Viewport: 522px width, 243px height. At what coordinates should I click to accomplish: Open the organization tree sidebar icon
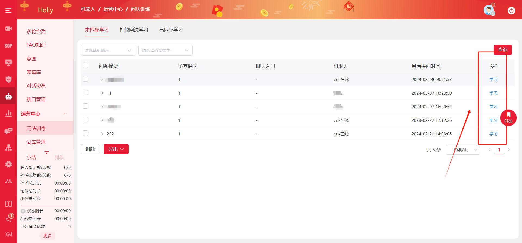(x=8, y=148)
